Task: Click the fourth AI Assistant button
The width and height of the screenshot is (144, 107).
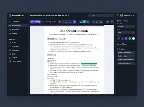Action: tap(126, 63)
